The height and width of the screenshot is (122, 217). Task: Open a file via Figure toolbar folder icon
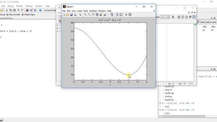67,15
